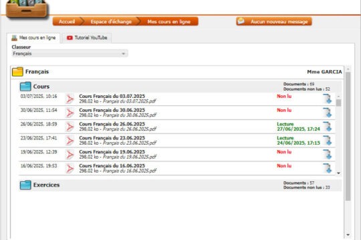
Task: Open PDF icon for Cours Français du 30.06.2025
Action: click(70, 113)
